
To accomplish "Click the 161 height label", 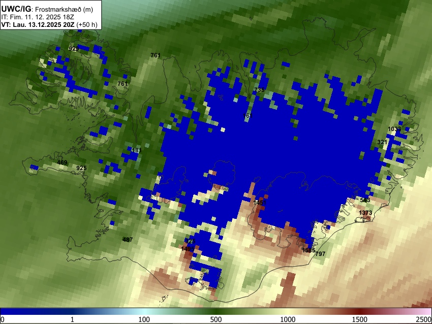I will [248, 116].
